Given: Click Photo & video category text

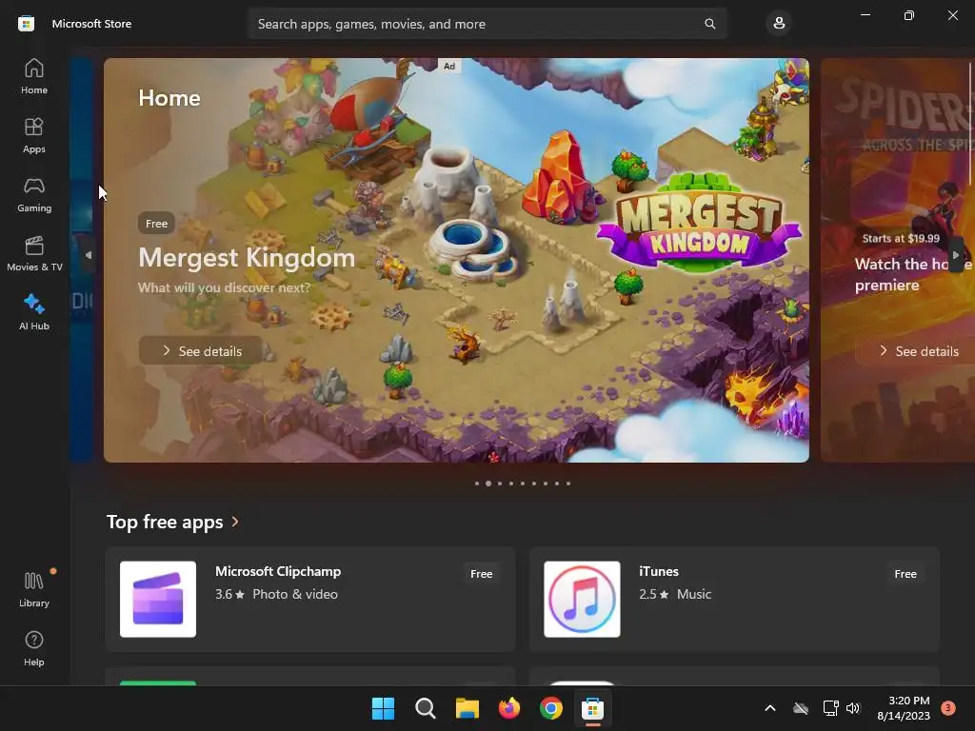Looking at the screenshot, I should pos(295,594).
